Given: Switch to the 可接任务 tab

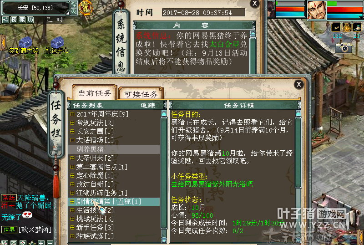Looking at the screenshot, I should 141,94.
